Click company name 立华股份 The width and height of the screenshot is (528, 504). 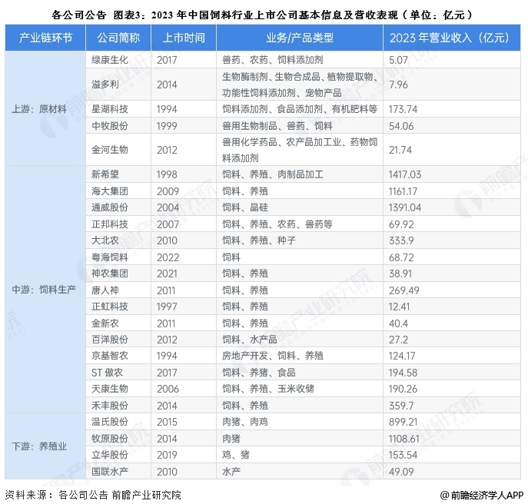[x=110, y=455]
